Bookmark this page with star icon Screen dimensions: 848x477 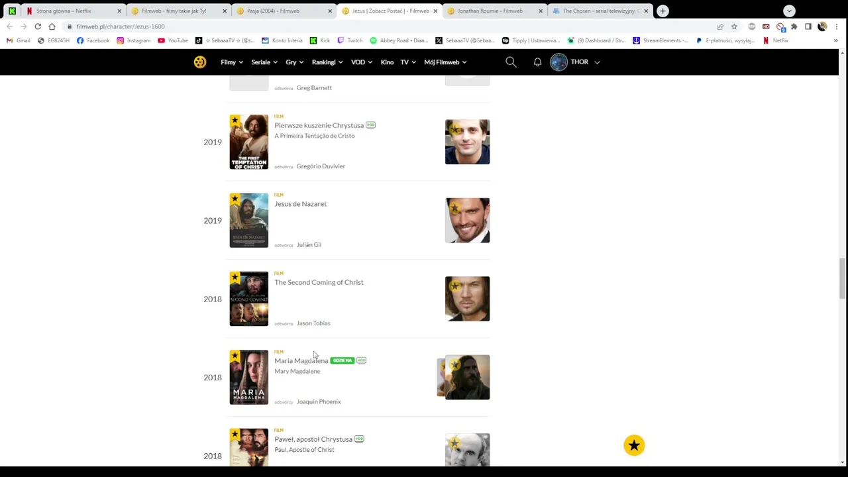[734, 26]
